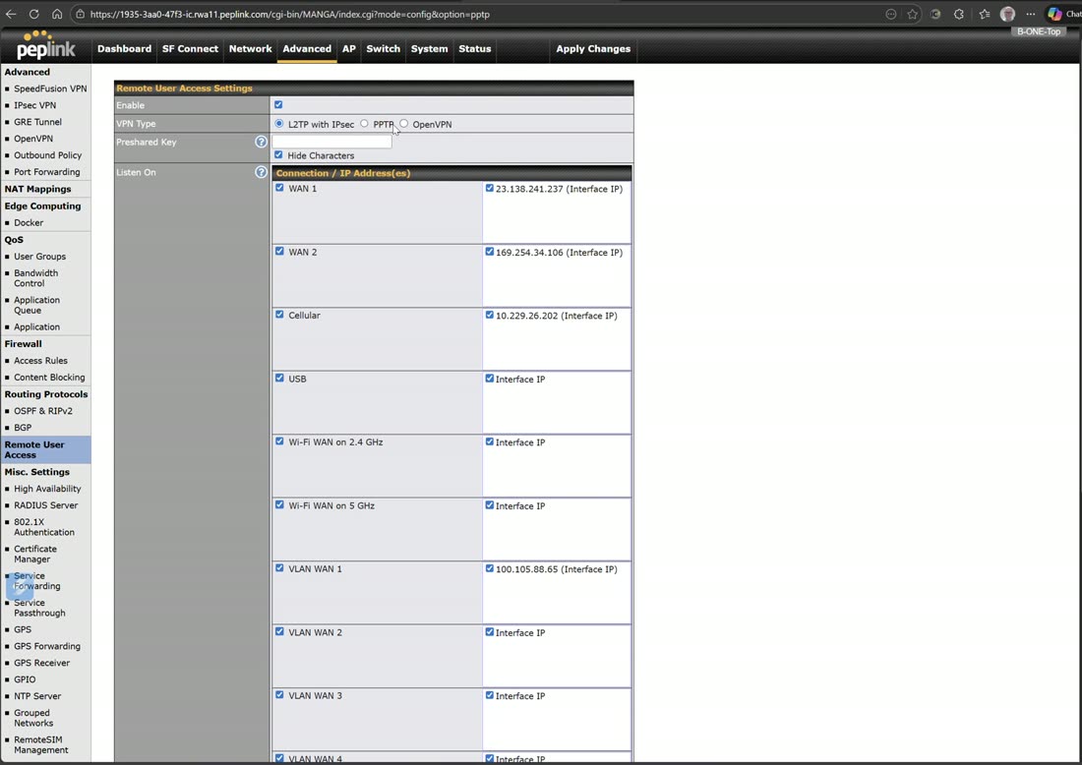
Task: Uncheck VLAN WAN 1 connection
Action: pos(279,568)
